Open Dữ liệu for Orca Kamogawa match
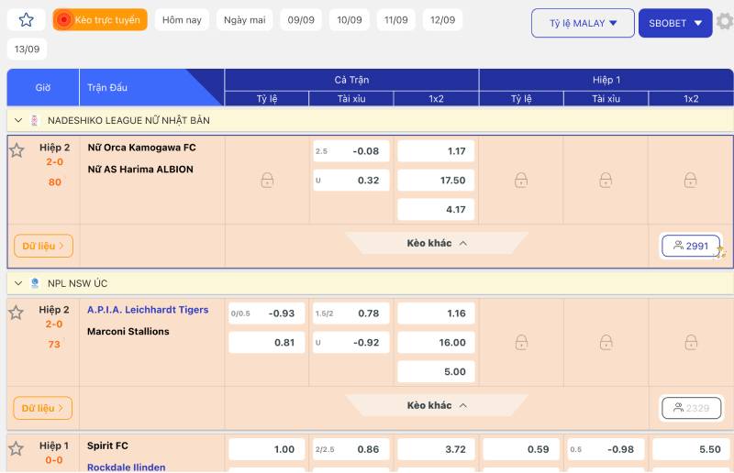Image resolution: width=734 pixels, height=473 pixels. (43, 246)
